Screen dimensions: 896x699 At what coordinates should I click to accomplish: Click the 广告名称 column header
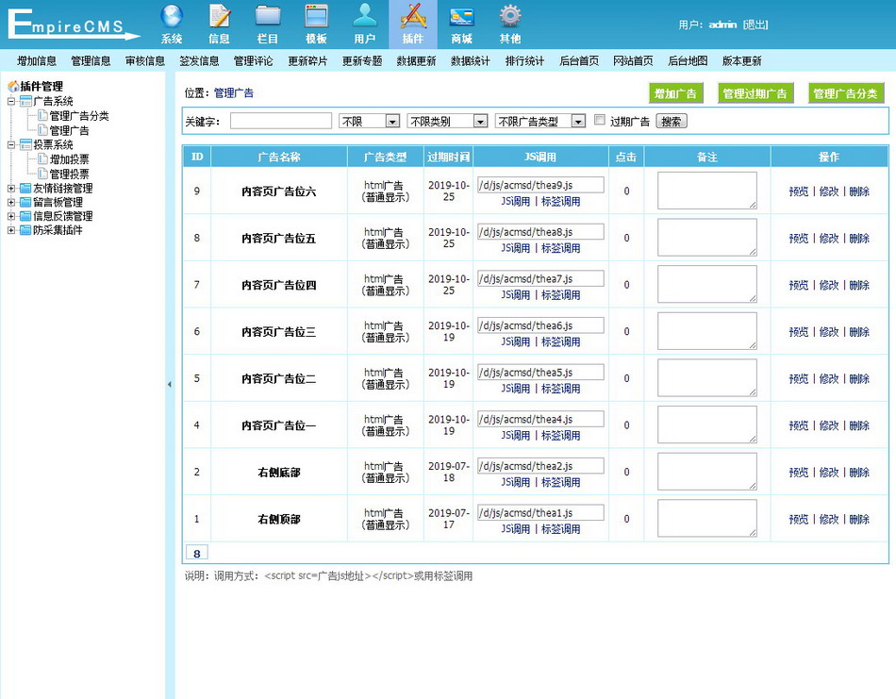(x=279, y=157)
